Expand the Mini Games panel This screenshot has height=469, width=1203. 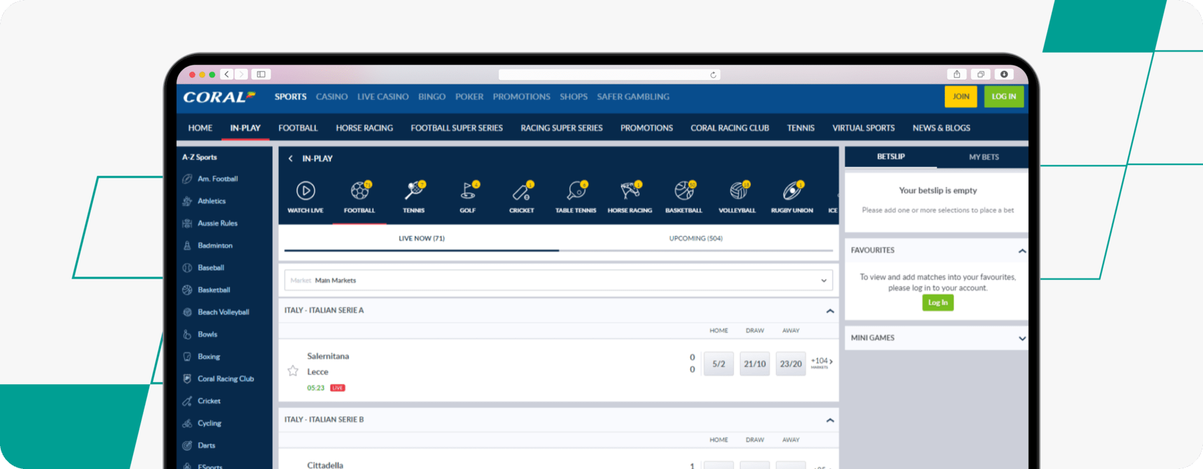click(1021, 338)
